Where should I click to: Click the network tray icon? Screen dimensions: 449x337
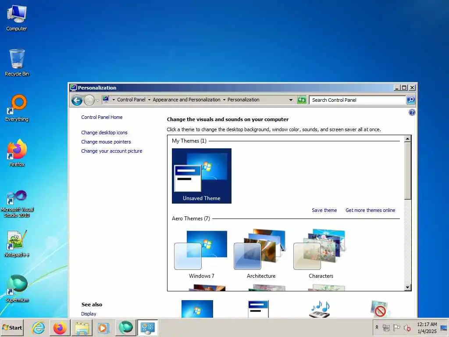[x=386, y=327]
